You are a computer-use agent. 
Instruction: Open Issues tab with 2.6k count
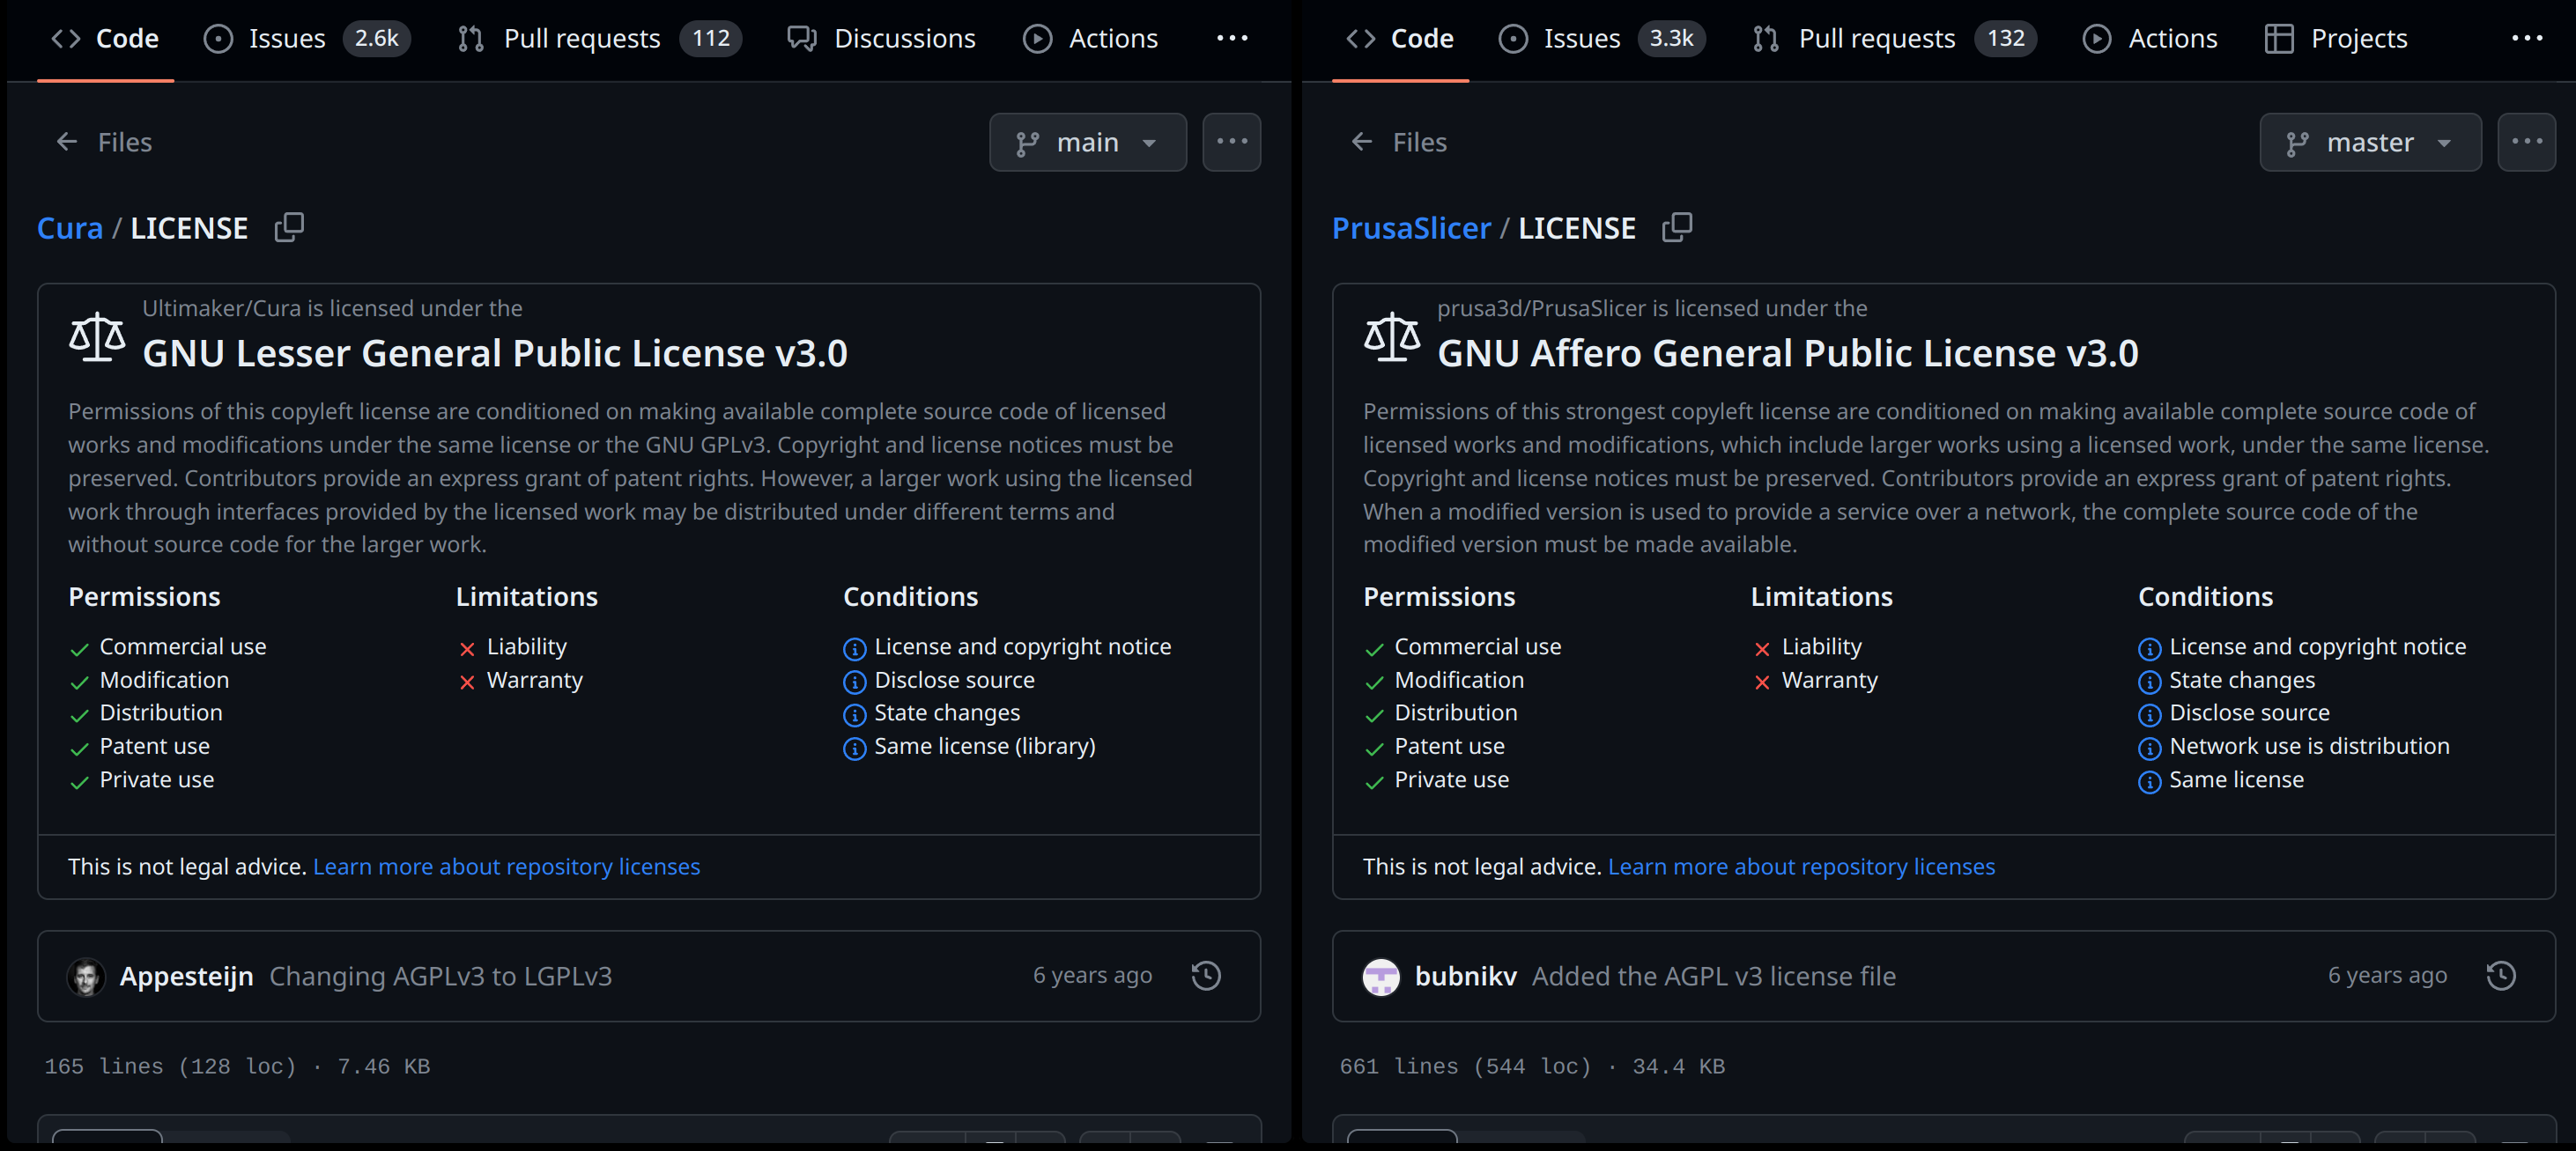pyautogui.click(x=306, y=38)
